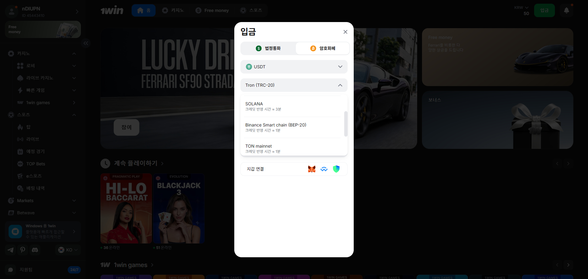Open the 1win games section link
The height and width of the screenshot is (279, 588).
coord(134,265)
